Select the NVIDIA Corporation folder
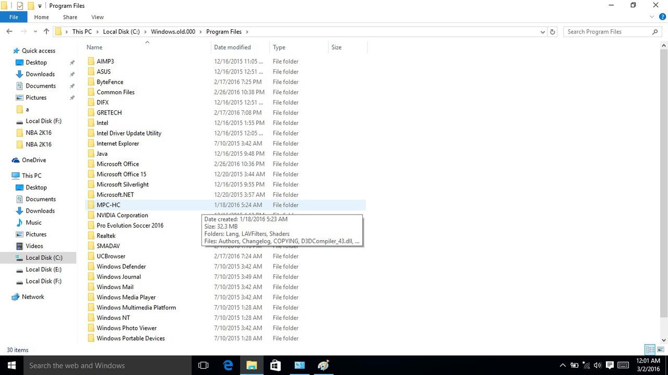This screenshot has width=668, height=375. click(122, 215)
